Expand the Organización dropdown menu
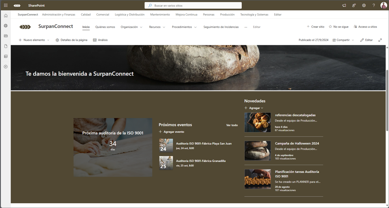The height and width of the screenshot is (208, 389). (131, 27)
